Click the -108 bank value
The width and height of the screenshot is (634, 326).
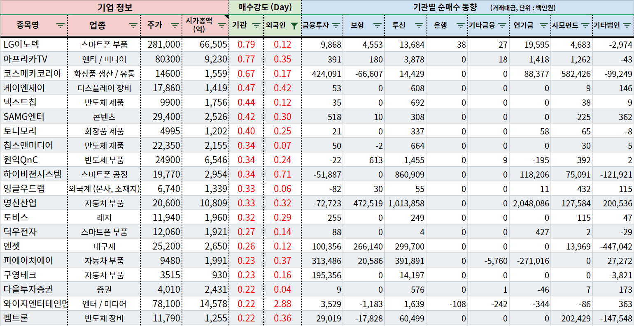447,304
